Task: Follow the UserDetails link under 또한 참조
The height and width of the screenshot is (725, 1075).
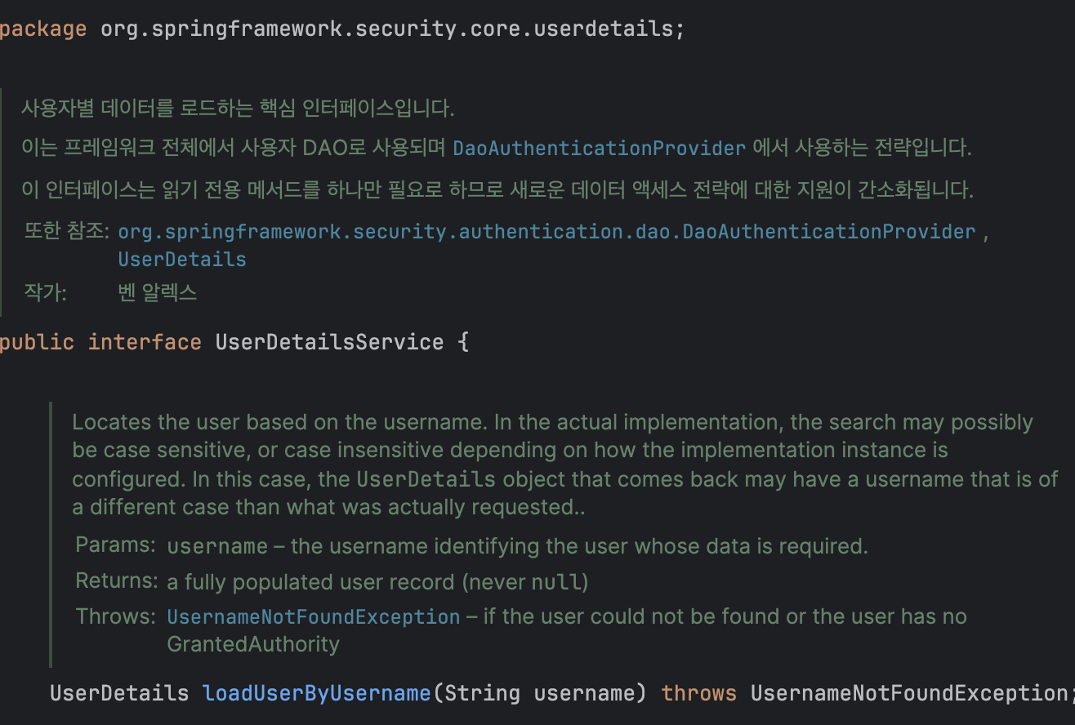Action: pos(182,260)
